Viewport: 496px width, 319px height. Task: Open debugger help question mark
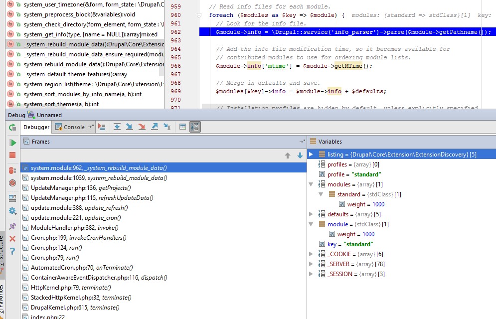coord(12,251)
